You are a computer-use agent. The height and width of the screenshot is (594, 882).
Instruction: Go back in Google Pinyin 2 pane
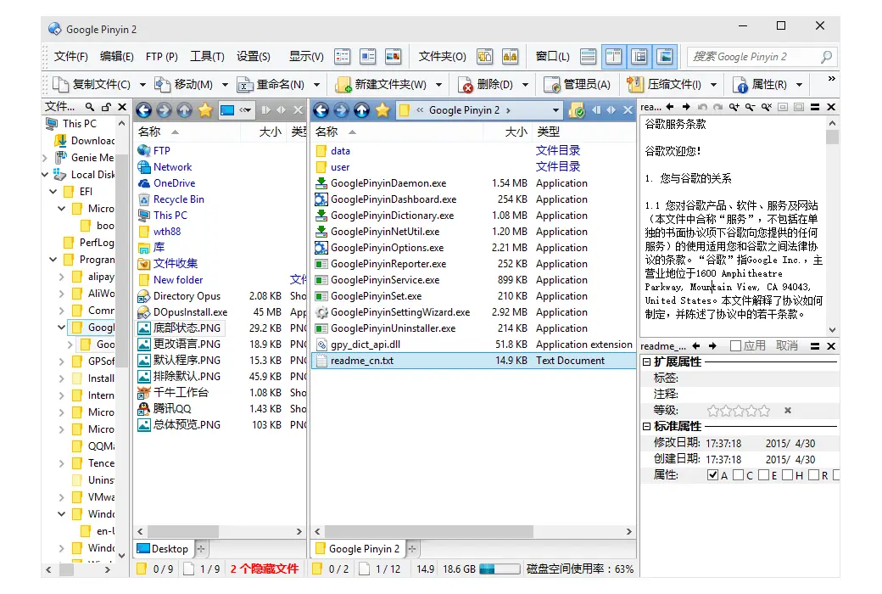pos(321,110)
